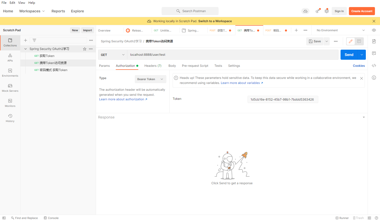Open the Overview tab
This screenshot has height=221, width=380.
pos(104,30)
